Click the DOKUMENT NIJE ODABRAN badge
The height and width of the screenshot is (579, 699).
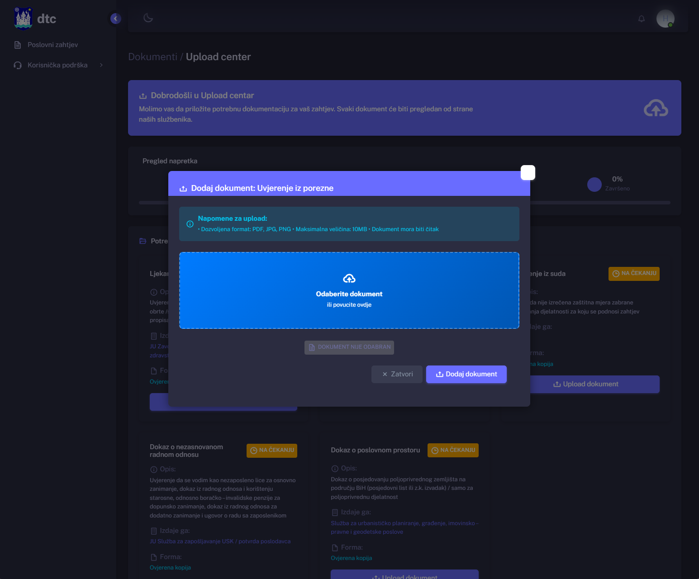coord(349,347)
